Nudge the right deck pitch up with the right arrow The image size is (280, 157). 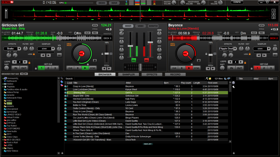tap(213, 68)
